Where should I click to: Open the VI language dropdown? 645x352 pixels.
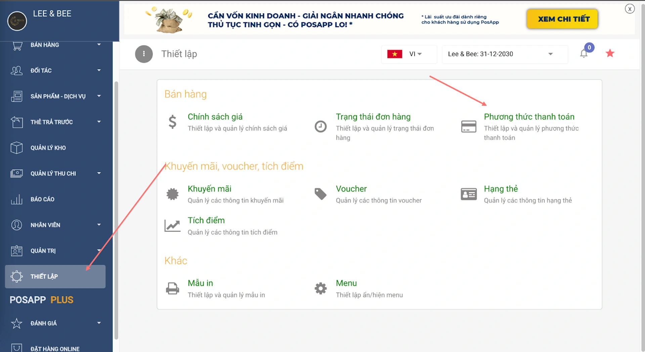coord(409,54)
